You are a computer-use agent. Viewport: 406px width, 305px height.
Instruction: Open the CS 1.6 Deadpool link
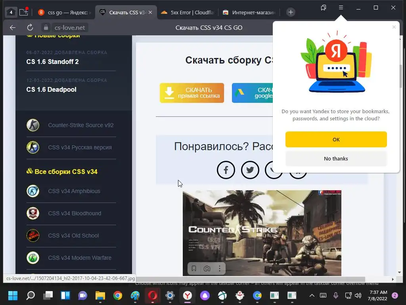click(51, 89)
